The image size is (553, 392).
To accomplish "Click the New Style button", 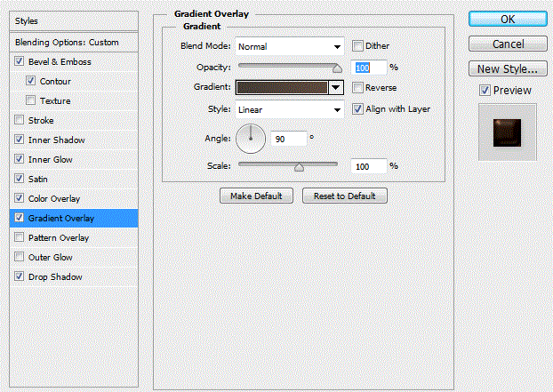I will [506, 68].
